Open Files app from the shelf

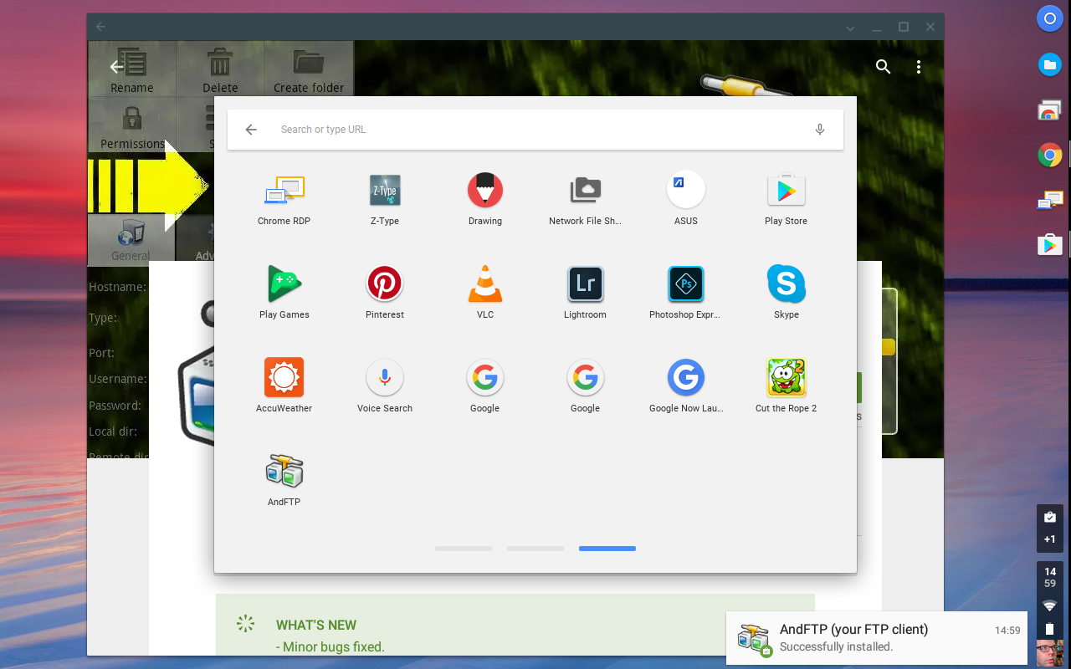coord(1049,64)
